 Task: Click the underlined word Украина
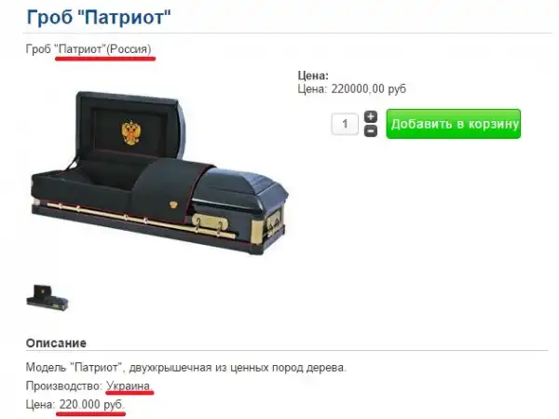coord(130,386)
